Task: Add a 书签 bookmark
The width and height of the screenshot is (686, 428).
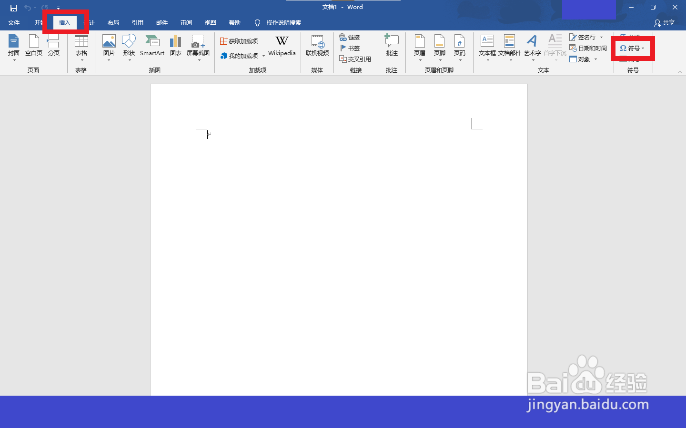Action: tap(350, 48)
